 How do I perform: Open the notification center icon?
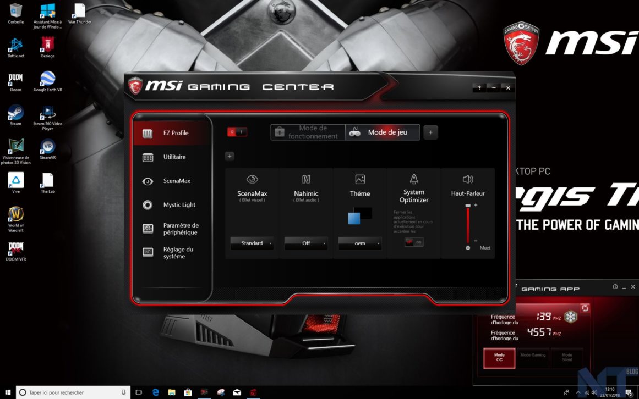point(629,392)
